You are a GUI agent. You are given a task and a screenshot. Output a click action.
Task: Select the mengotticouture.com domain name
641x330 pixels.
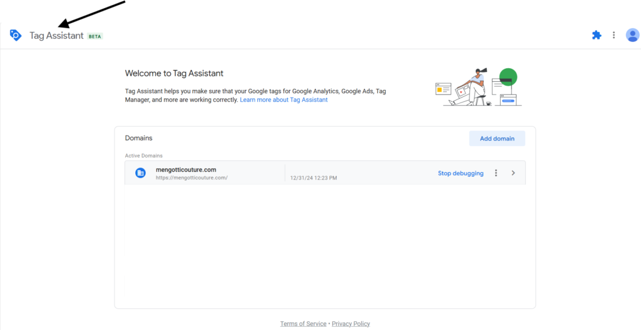pyautogui.click(x=186, y=169)
